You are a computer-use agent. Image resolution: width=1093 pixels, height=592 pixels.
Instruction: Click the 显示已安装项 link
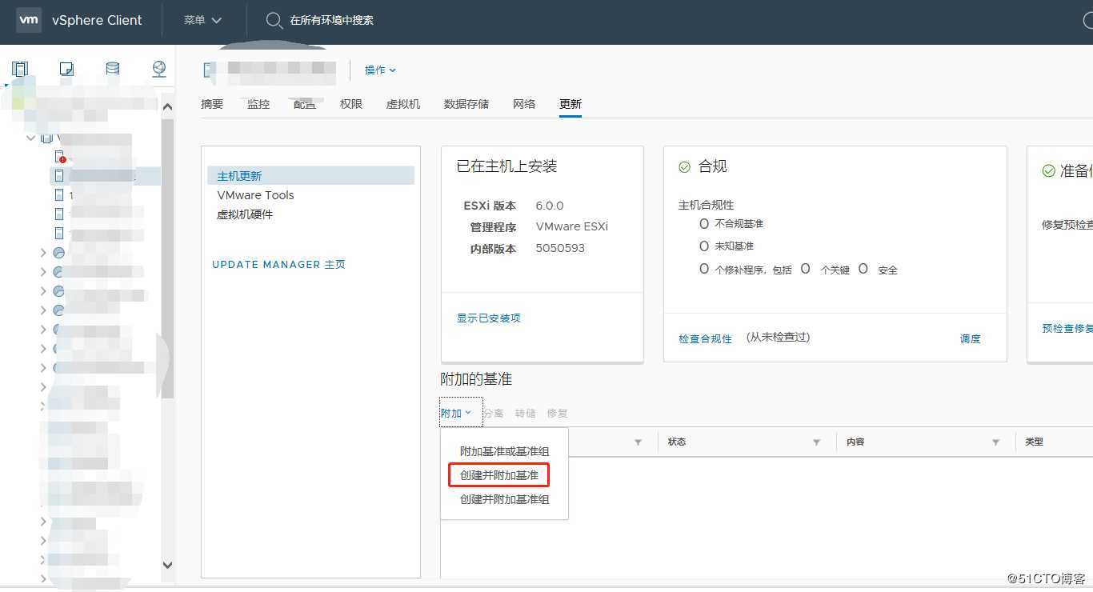pyautogui.click(x=489, y=318)
